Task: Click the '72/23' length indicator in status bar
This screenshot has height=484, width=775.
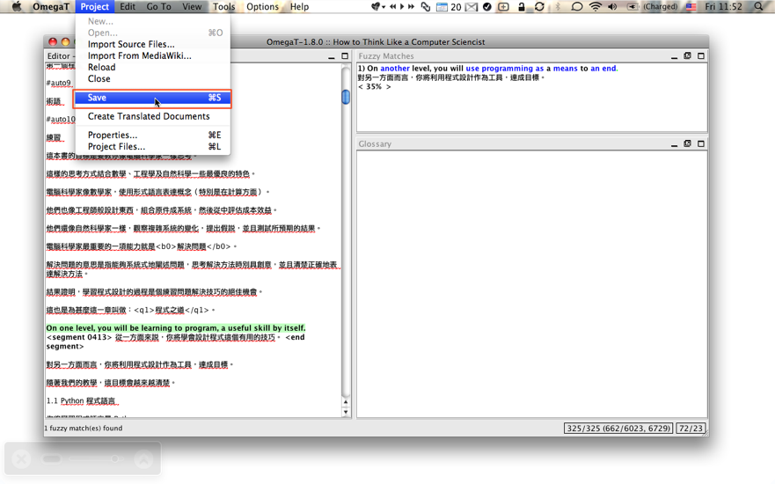Action: 691,429
